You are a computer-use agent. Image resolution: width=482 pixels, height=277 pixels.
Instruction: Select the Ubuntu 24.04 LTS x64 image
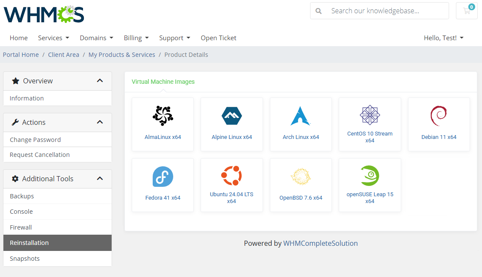[x=231, y=185]
